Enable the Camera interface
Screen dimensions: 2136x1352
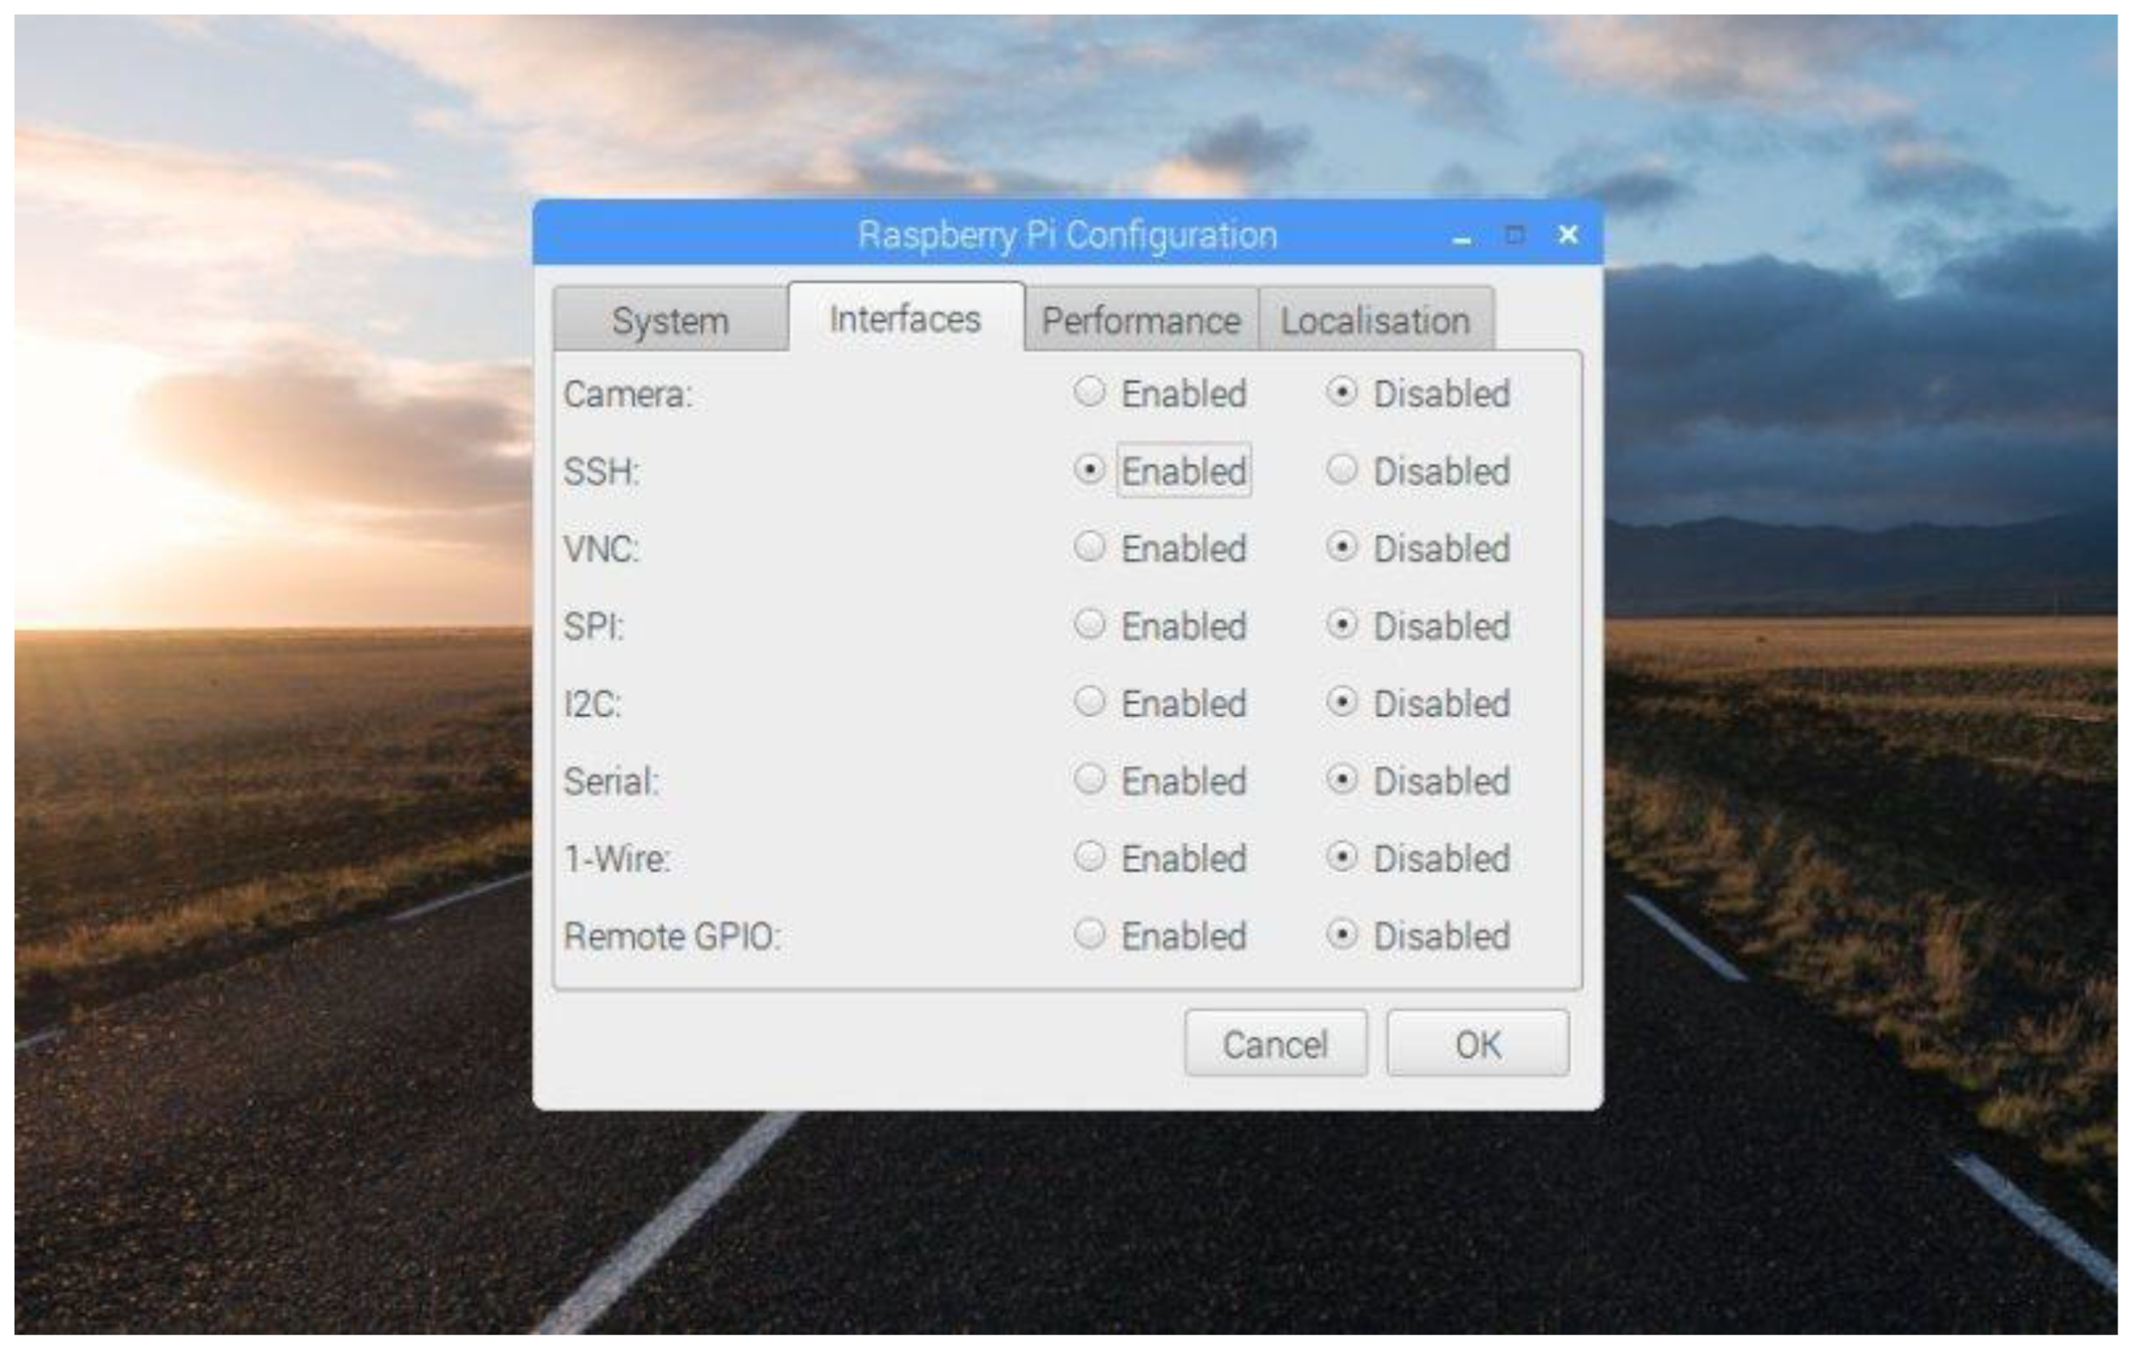pyautogui.click(x=1089, y=392)
